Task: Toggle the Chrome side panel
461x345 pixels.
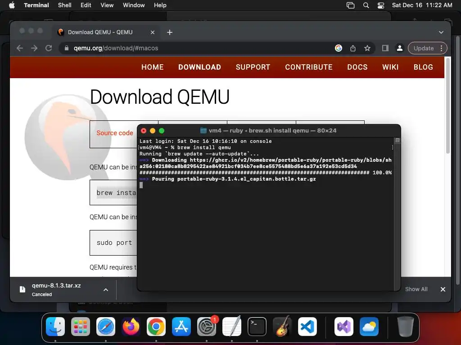Action: [385, 48]
